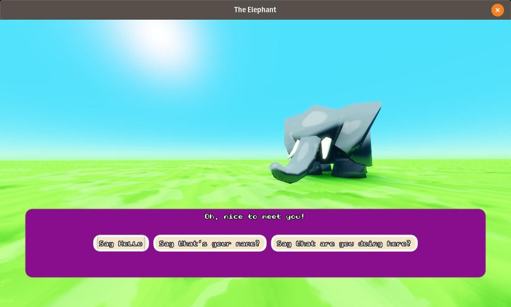Viewport: 511px width, 307px height.
Task: Click the elephant character
Action: 326,142
